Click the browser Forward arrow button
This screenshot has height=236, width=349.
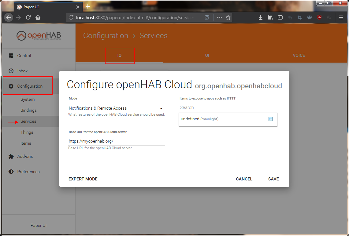(x=18, y=17)
